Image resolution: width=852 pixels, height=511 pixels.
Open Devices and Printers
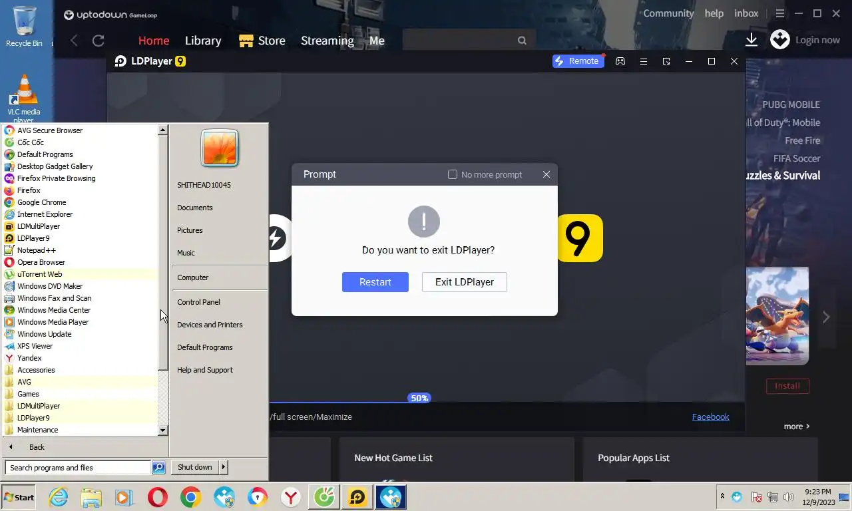[210, 325]
